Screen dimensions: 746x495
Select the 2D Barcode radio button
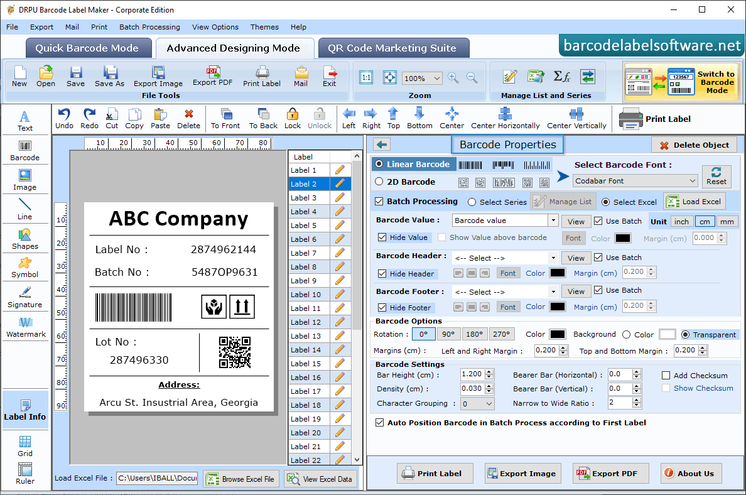379,182
